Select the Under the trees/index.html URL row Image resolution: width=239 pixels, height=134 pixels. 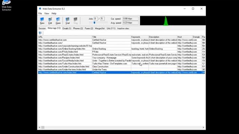pyautogui.click(x=121, y=70)
